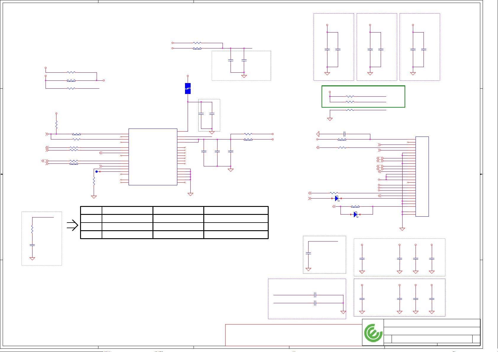Select the lower horizontal capacitor in the two-capacitor dashed box

pyautogui.click(x=315, y=303)
